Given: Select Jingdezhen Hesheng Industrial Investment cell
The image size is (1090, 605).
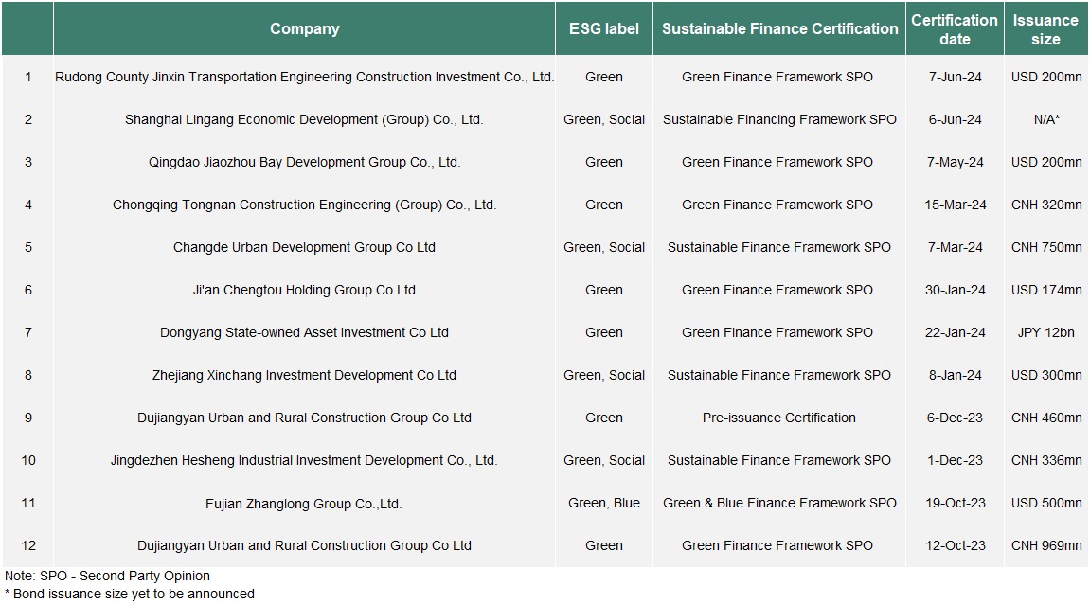Looking at the screenshot, I should coord(305,460).
